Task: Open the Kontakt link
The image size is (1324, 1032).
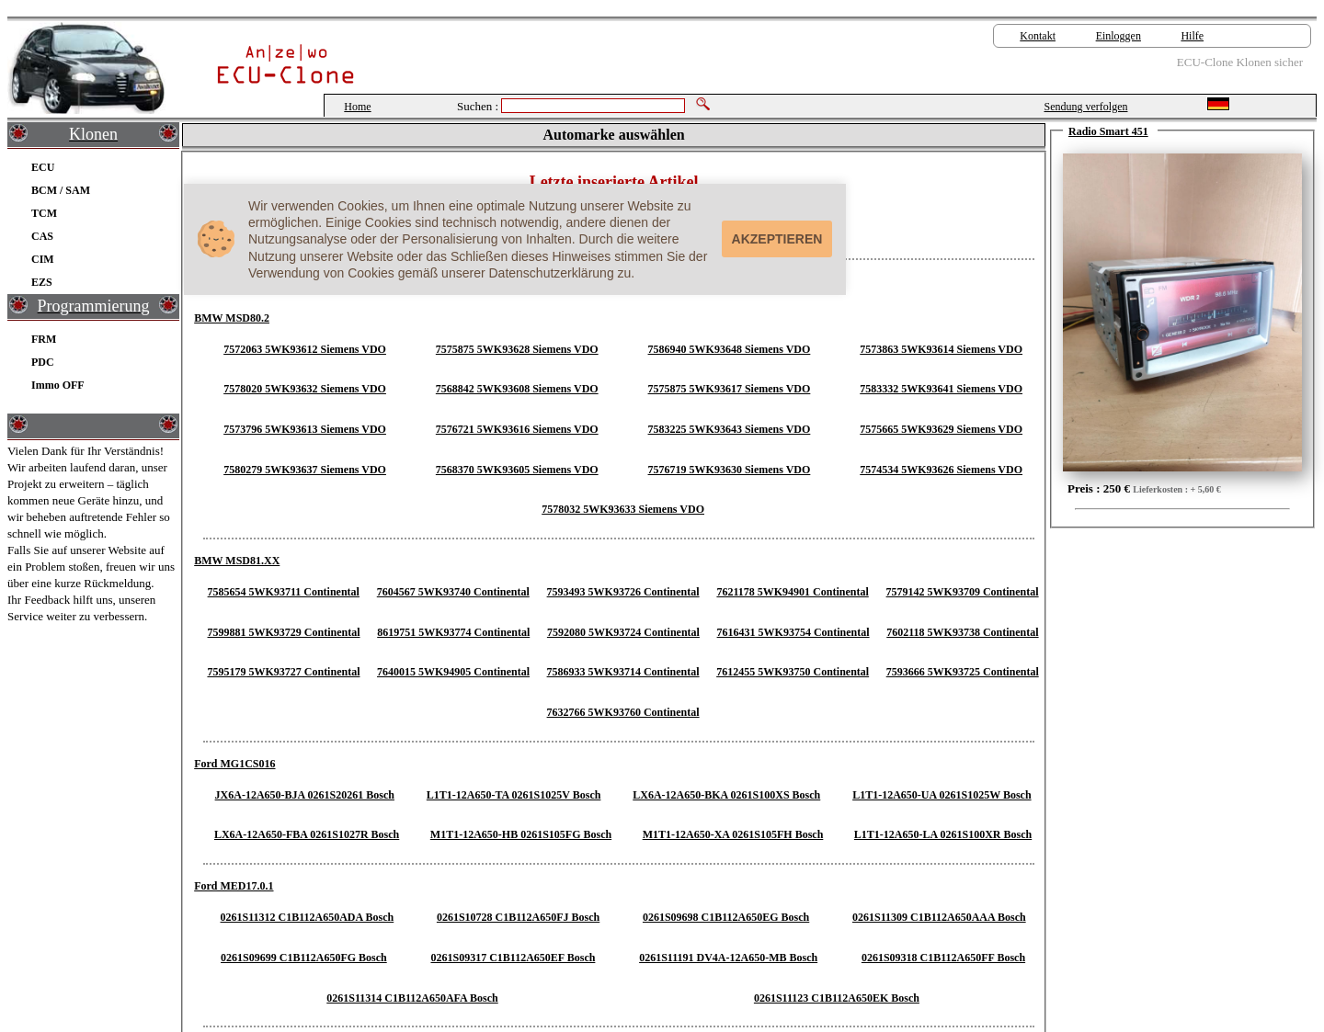Action: [1037, 36]
